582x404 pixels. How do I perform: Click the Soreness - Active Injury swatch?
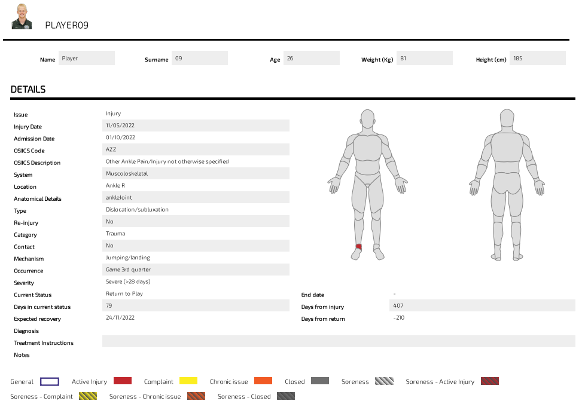[489, 381]
